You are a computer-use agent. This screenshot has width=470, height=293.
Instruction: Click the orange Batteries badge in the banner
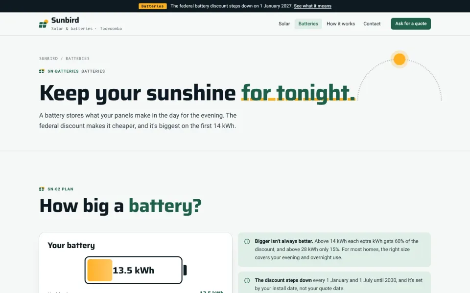pyautogui.click(x=153, y=6)
